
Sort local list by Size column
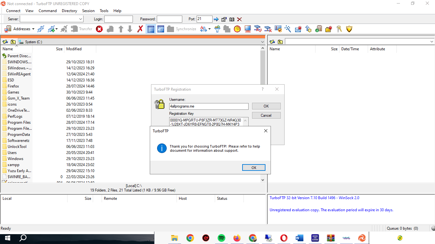(48, 49)
